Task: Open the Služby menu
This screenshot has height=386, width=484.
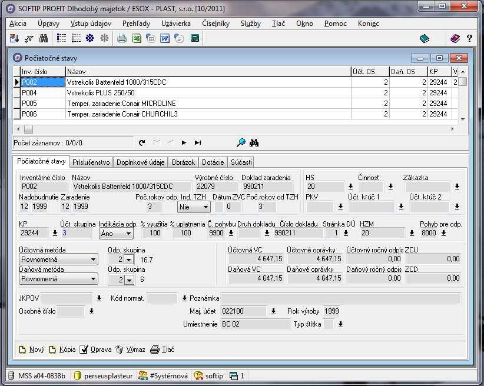Action: click(x=251, y=24)
